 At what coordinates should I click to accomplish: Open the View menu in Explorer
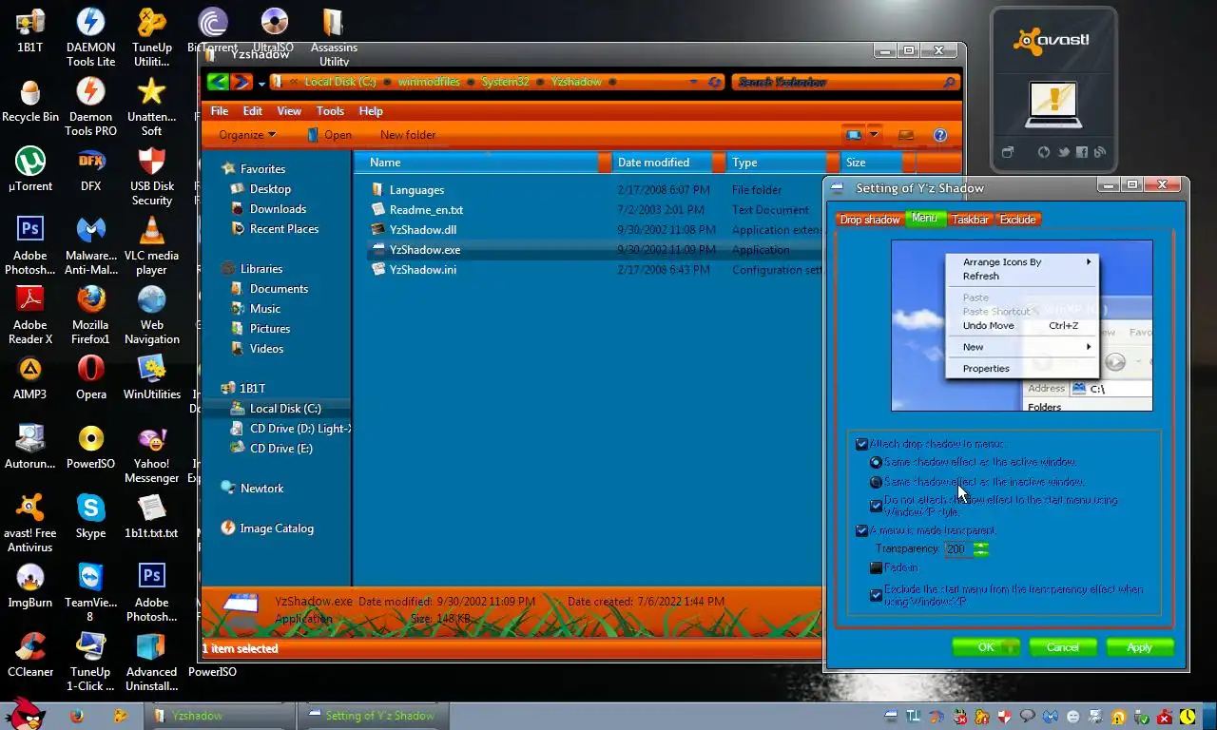coord(289,111)
